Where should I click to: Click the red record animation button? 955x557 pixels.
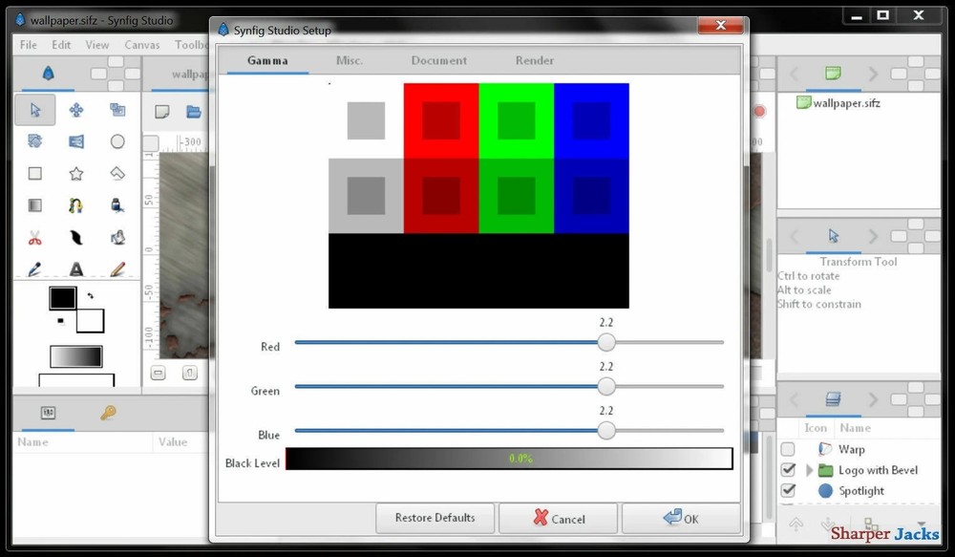[759, 112]
